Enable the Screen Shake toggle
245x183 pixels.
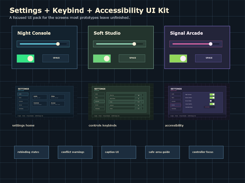212,101
